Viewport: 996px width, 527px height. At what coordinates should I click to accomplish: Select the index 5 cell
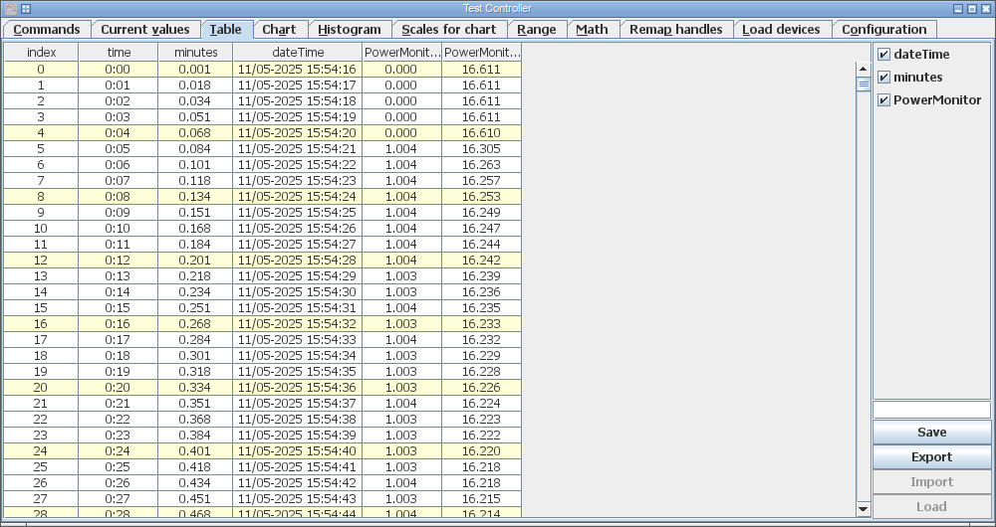pos(41,149)
